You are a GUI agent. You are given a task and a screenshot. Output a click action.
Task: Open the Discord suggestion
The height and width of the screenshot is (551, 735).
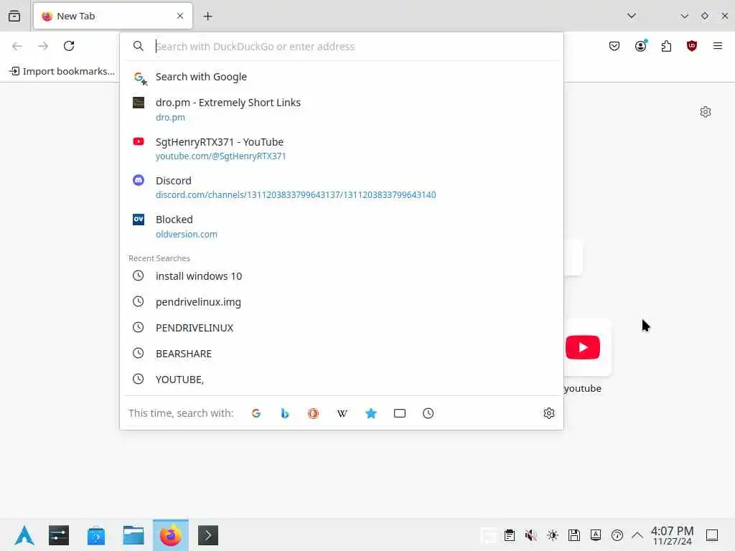pyautogui.click(x=341, y=187)
